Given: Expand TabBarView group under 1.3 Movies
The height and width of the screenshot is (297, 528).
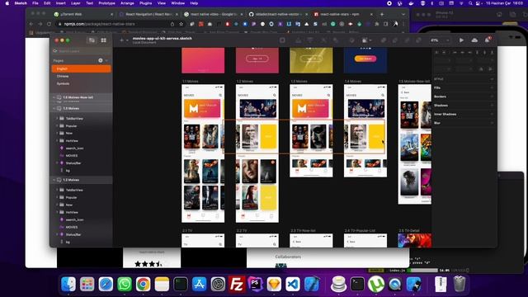Looking at the screenshot, I should coord(57,119).
